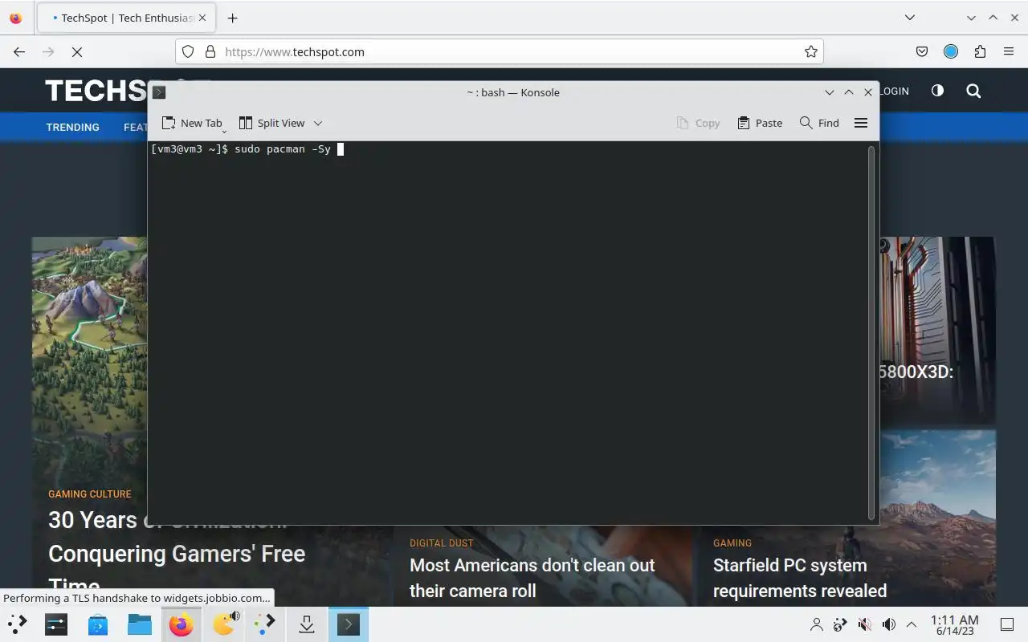1028x642 pixels.
Task: Open System Settings from the taskbar
Action: click(56, 624)
